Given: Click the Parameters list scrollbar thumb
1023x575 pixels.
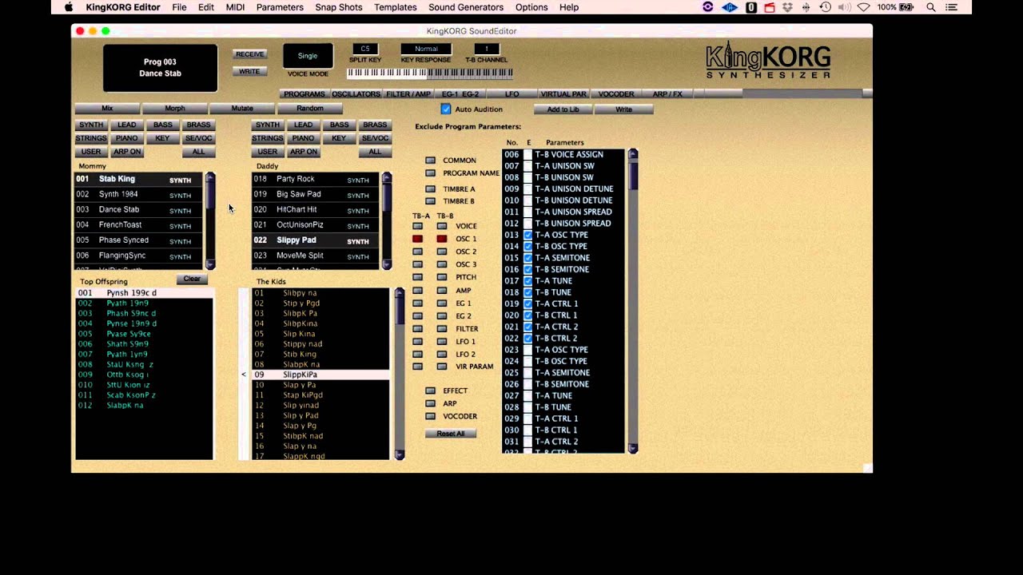Looking at the screenshot, I should click(633, 174).
